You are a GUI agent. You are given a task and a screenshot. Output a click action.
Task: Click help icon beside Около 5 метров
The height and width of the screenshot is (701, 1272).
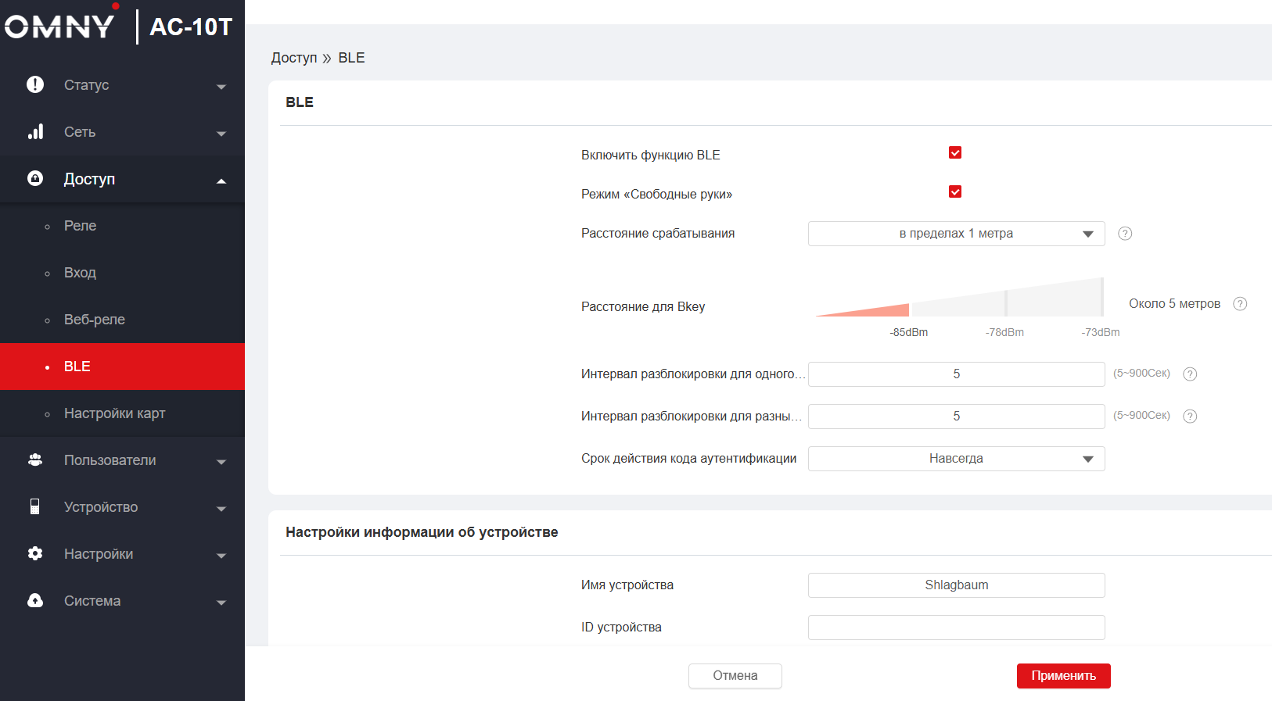click(1240, 304)
